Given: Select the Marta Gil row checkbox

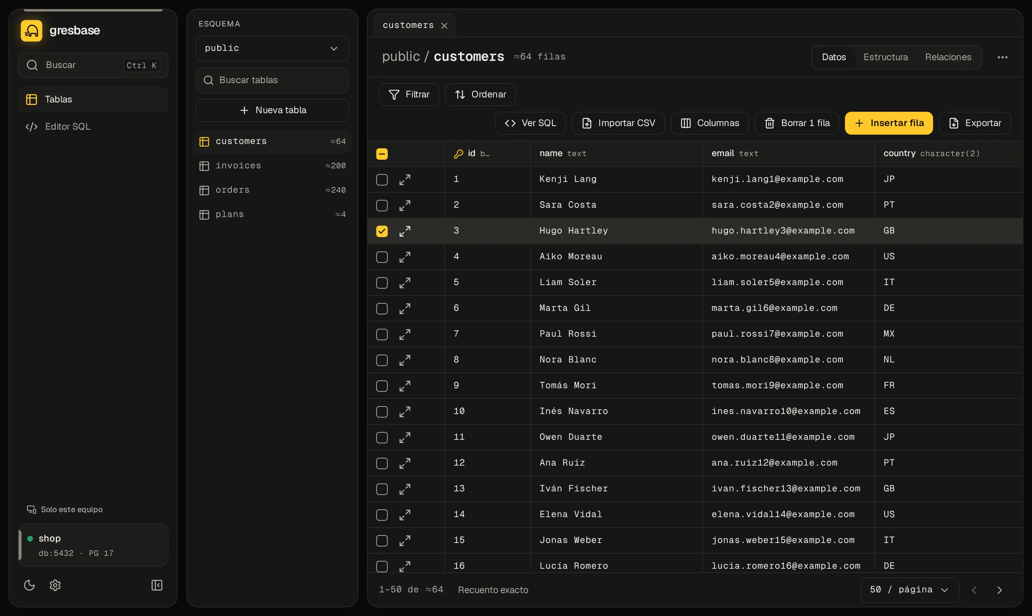Looking at the screenshot, I should [382, 308].
